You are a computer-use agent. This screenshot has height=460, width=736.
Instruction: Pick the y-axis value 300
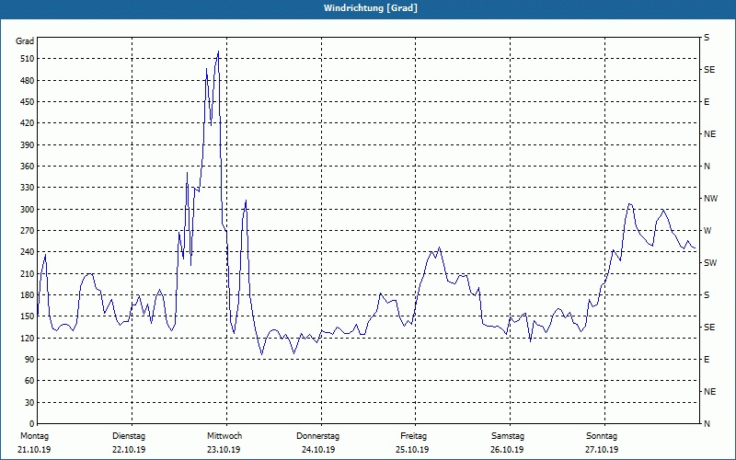coord(29,210)
